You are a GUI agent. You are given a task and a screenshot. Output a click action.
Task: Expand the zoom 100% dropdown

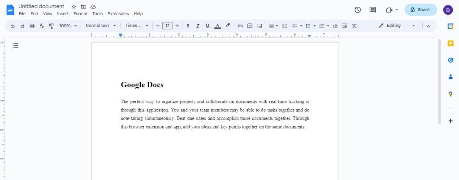click(68, 26)
